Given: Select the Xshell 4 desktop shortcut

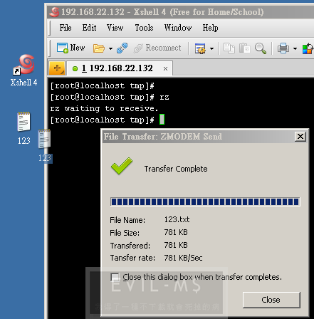Looking at the screenshot, I should [x=23, y=70].
